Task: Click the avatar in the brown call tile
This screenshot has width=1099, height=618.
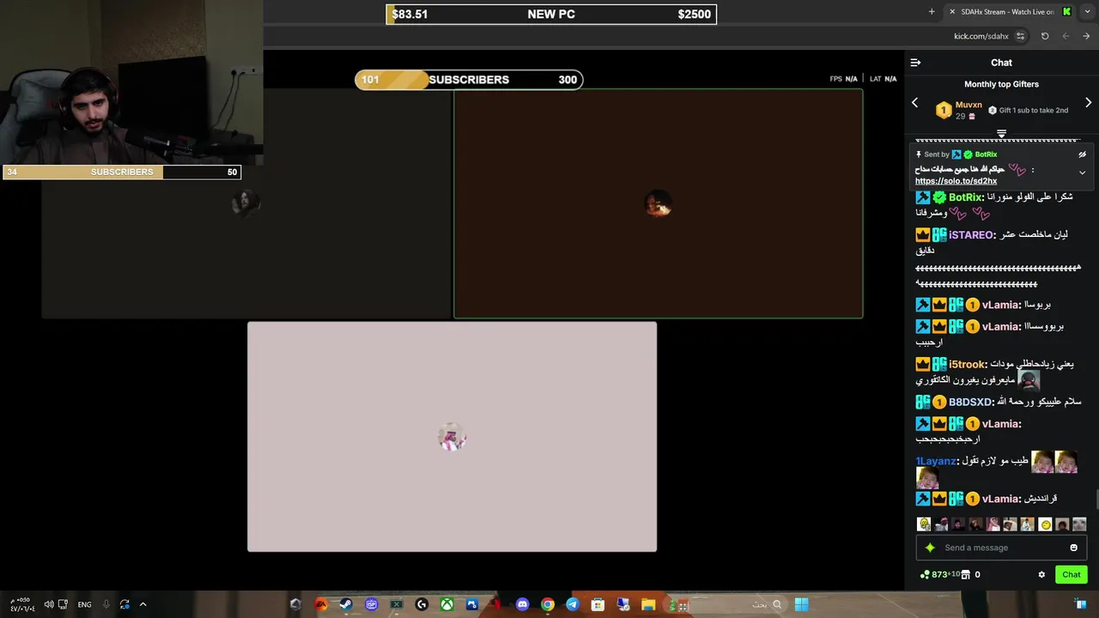Action: (658, 204)
